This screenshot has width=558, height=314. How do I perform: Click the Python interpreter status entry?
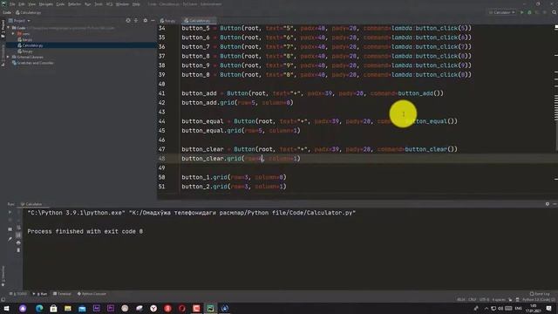pos(535,300)
